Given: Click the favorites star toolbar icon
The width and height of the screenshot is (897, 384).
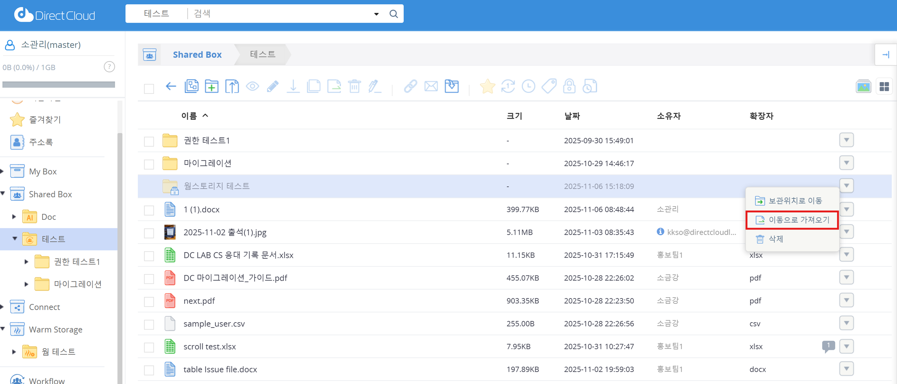Looking at the screenshot, I should click(487, 86).
